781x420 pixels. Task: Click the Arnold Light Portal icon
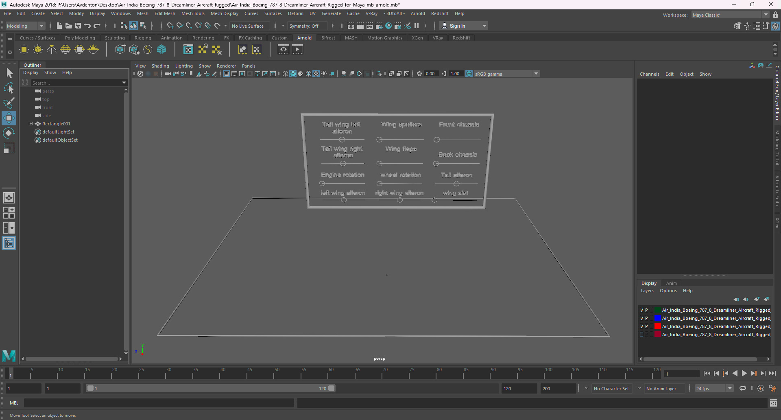(x=79, y=50)
